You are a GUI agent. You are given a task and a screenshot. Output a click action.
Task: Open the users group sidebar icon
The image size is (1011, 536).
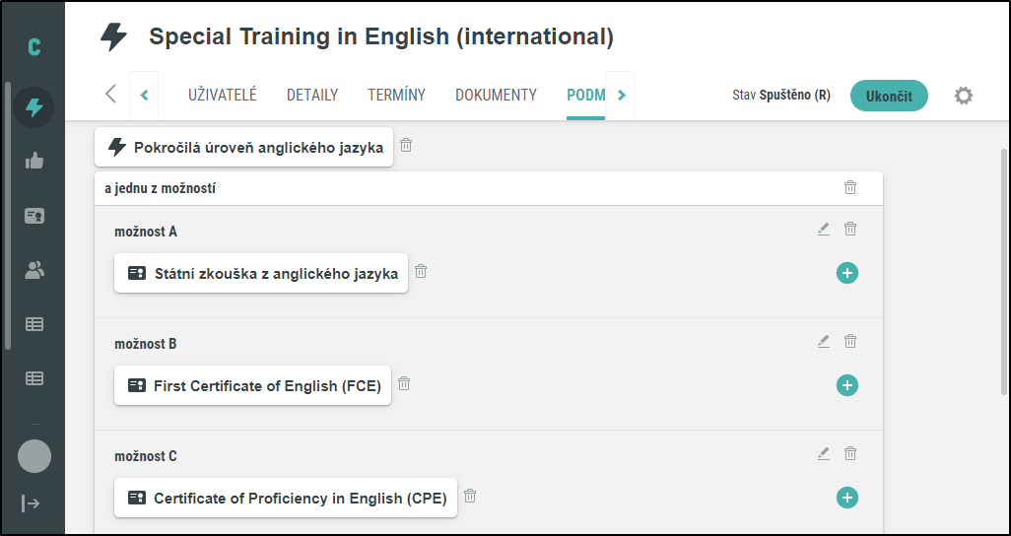34,270
